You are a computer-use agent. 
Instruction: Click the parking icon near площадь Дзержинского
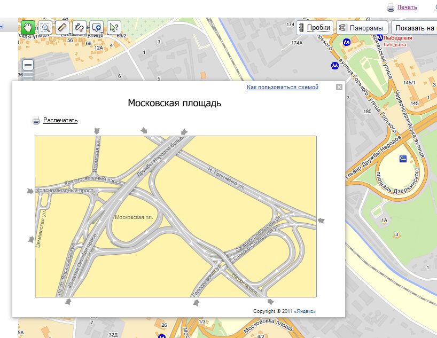point(403,159)
